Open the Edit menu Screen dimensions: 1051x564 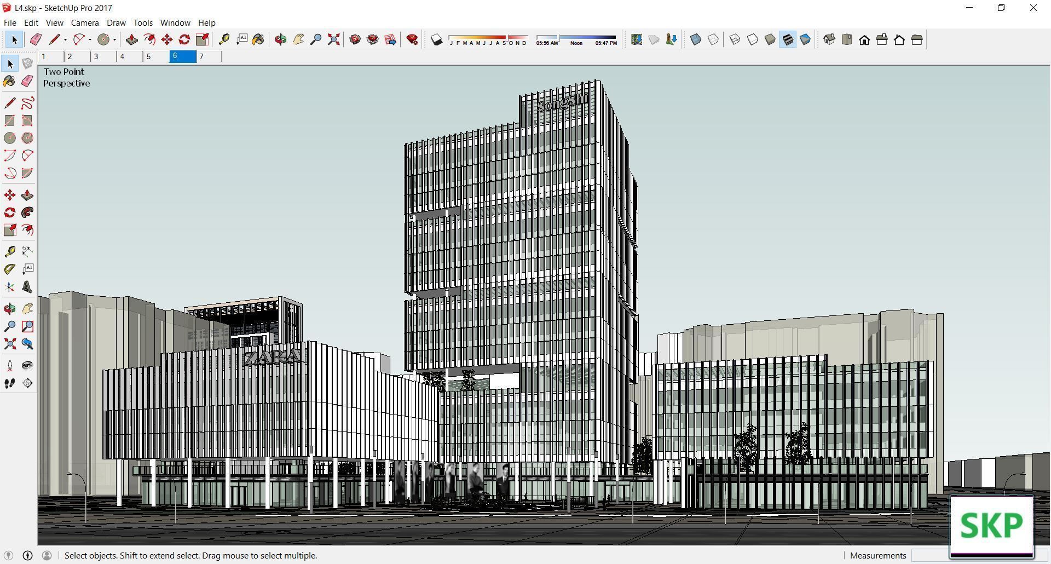click(31, 22)
